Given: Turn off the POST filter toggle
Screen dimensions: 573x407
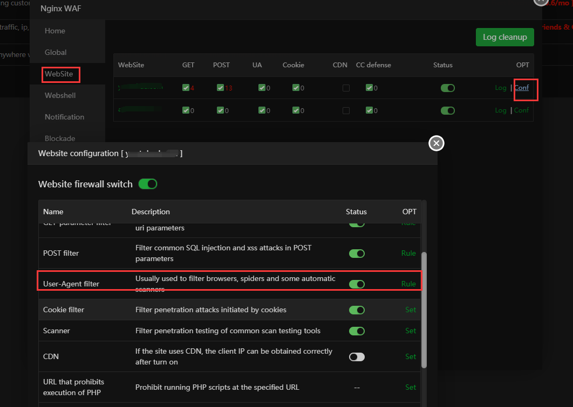Looking at the screenshot, I should tap(357, 254).
